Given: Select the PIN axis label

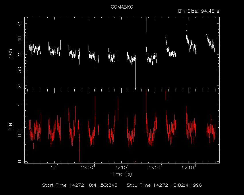Looking at the screenshot, I should coord(11,126).
